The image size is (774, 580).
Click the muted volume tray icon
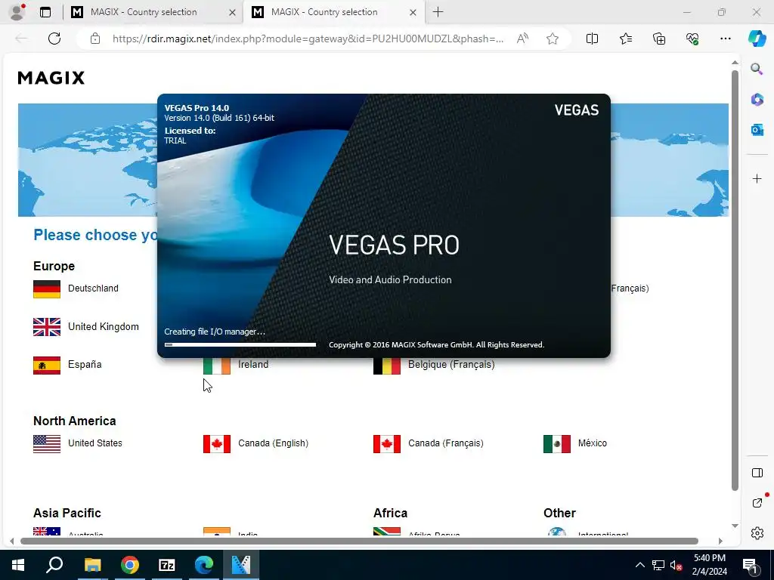point(676,565)
